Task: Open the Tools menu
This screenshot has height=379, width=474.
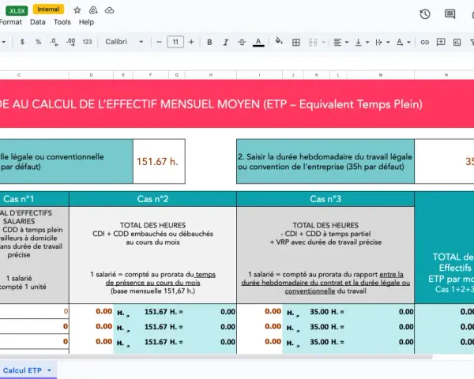Action: pos(62,22)
